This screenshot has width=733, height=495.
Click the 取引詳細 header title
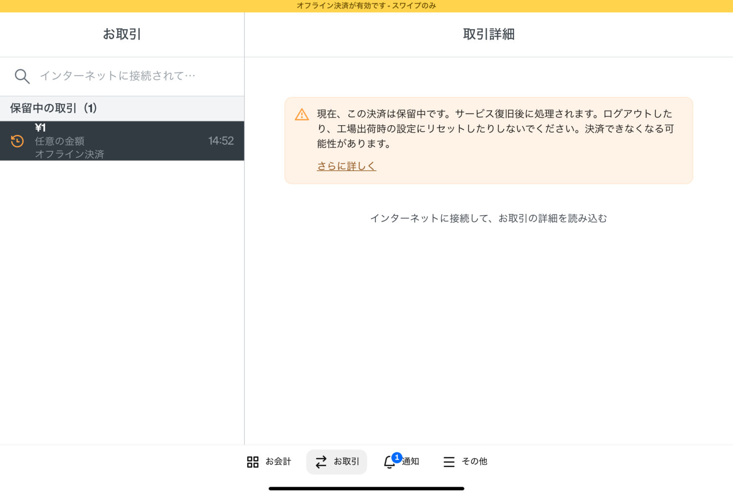point(489,34)
